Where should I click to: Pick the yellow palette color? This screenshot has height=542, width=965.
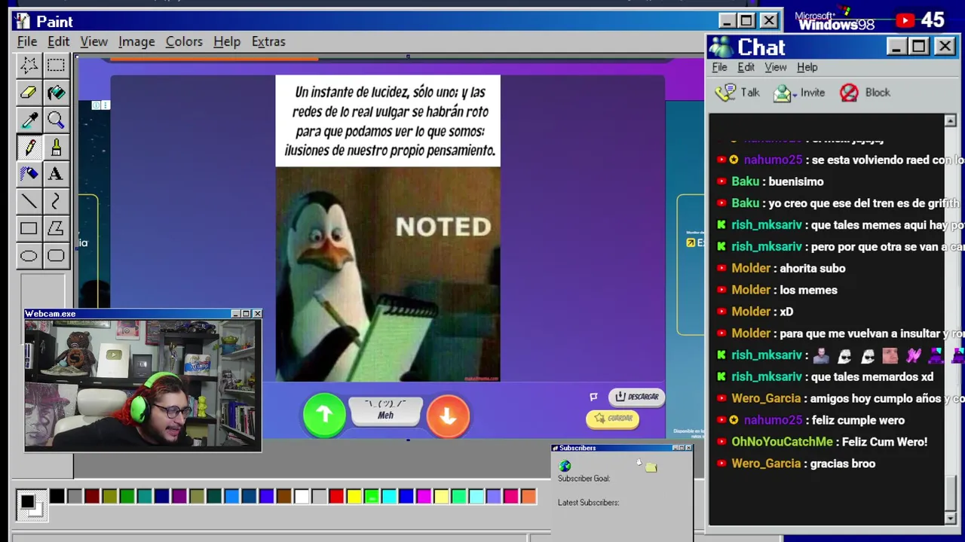[354, 496]
